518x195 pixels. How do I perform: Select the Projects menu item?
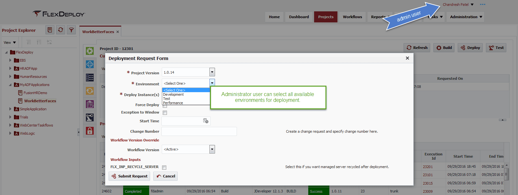(326, 17)
